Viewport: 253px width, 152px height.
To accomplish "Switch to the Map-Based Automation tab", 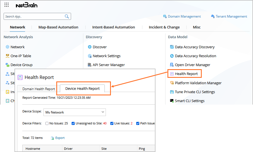I will click(x=58, y=27).
